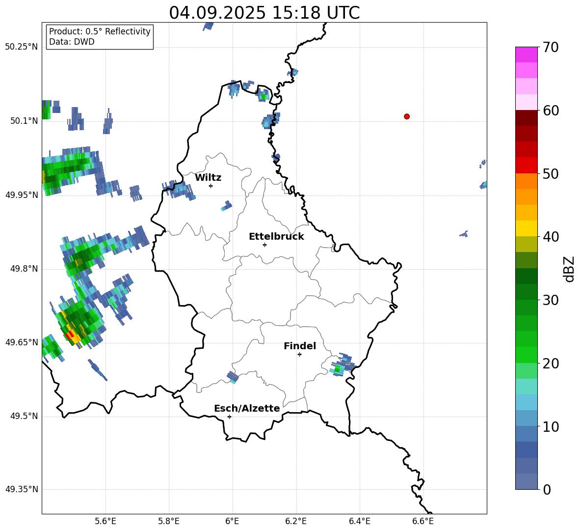Click the 6°E longitude label

point(232,521)
